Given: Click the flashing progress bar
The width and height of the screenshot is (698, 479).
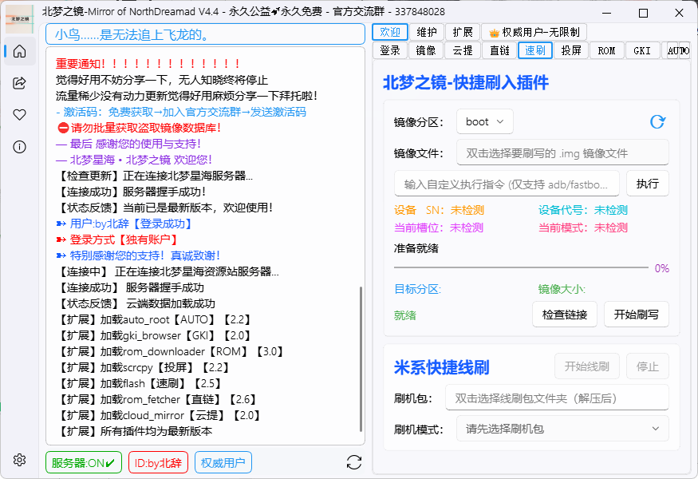Looking at the screenshot, I should click(521, 268).
